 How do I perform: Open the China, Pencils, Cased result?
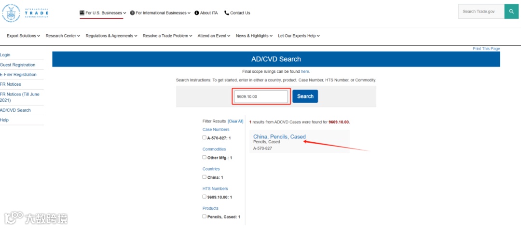point(279,136)
